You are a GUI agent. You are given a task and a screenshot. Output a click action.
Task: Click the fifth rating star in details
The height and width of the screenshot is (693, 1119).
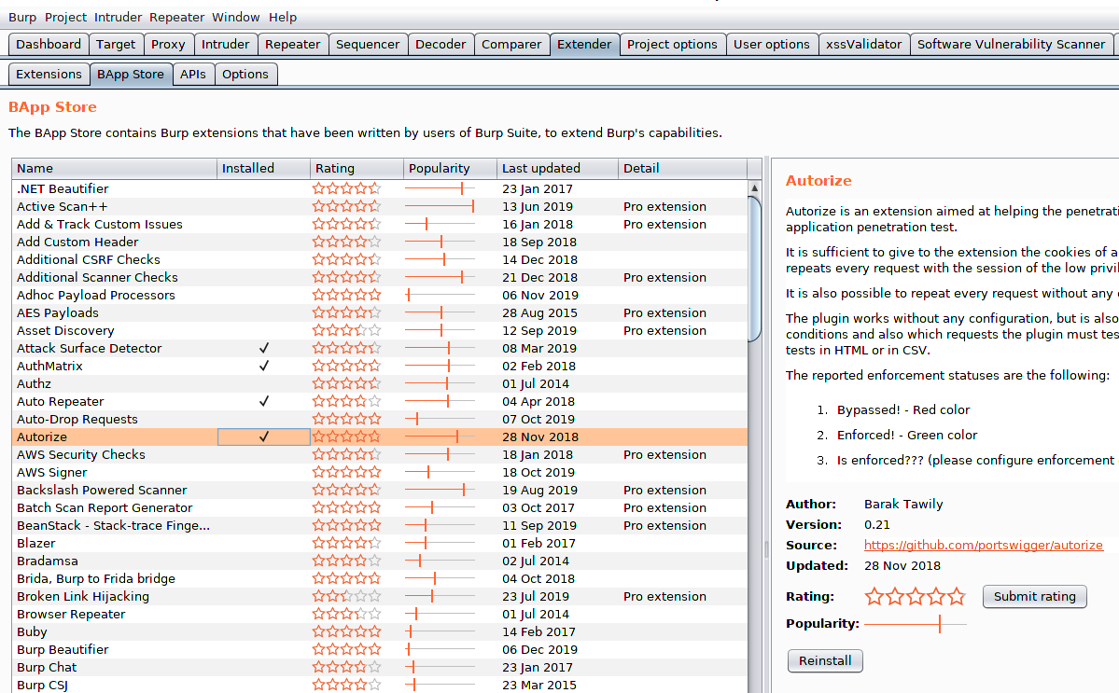click(x=957, y=596)
